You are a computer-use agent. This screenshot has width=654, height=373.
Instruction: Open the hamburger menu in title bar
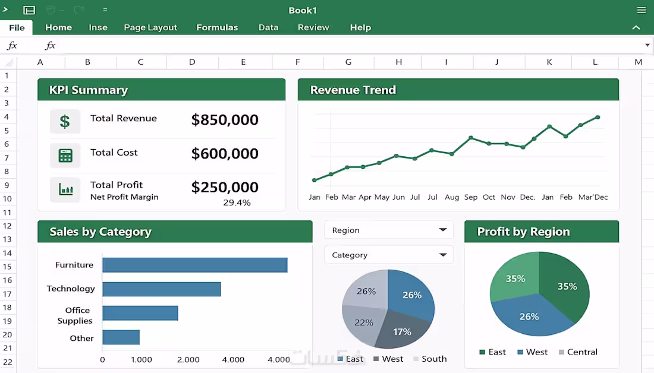click(x=642, y=10)
